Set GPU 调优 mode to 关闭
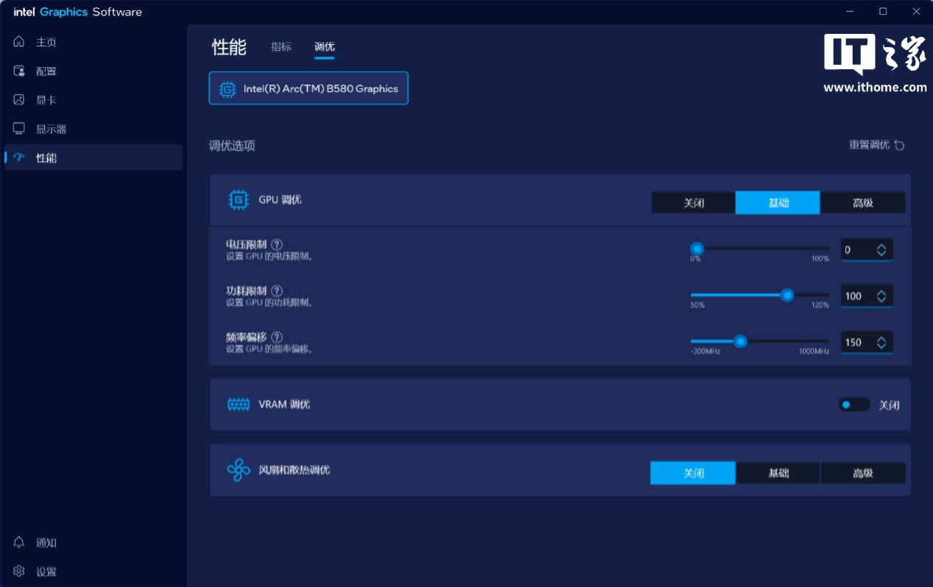 tap(693, 202)
